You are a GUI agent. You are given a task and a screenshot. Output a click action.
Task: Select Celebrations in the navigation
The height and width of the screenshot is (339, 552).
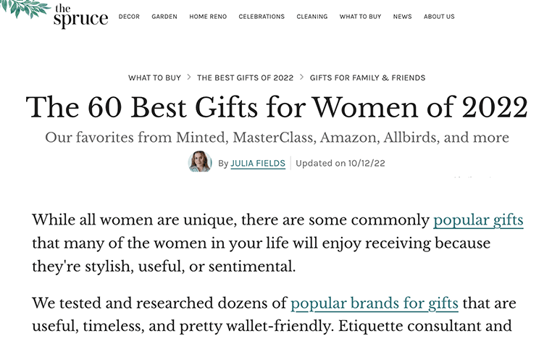pyautogui.click(x=262, y=17)
